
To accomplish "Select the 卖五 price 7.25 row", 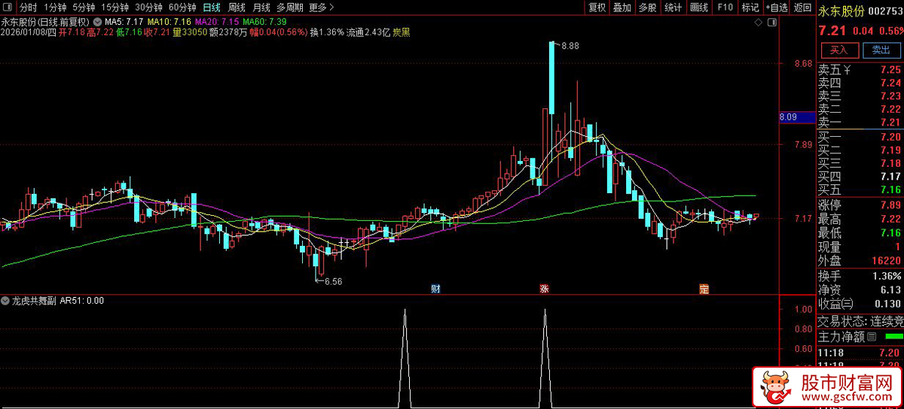I will click(x=860, y=71).
